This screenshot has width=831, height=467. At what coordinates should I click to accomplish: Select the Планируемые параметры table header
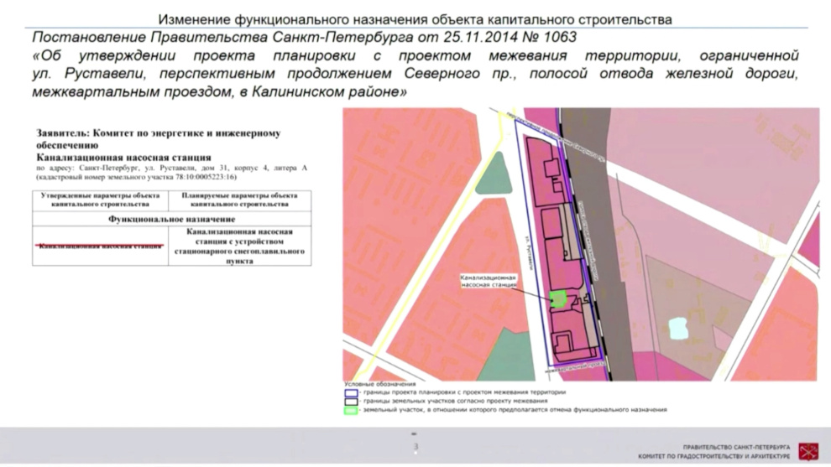[x=239, y=200]
